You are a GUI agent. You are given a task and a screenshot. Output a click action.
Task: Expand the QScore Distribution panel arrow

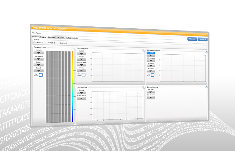206,52
